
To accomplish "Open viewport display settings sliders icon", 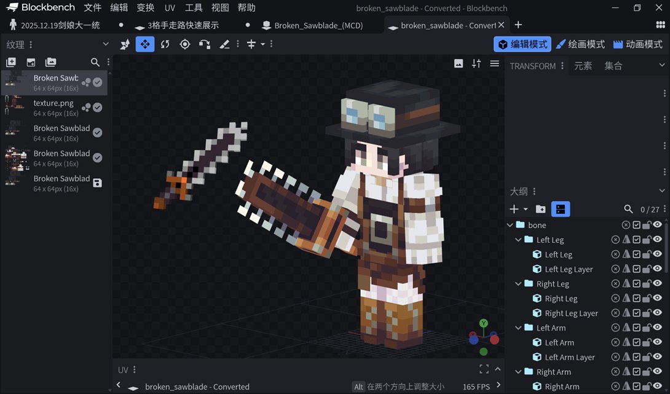I will [x=476, y=64].
